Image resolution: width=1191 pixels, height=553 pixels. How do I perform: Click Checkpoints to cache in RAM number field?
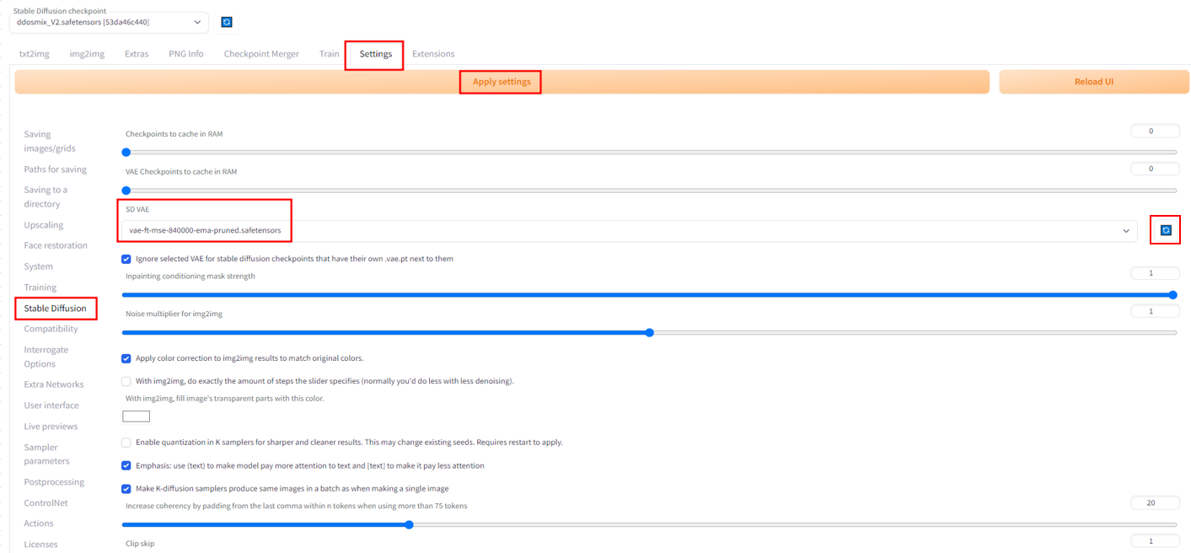[x=1155, y=132]
